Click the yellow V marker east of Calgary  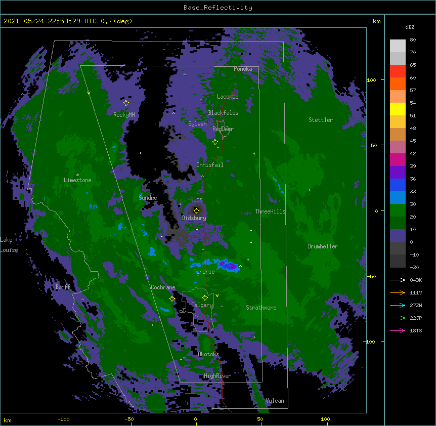217,295
